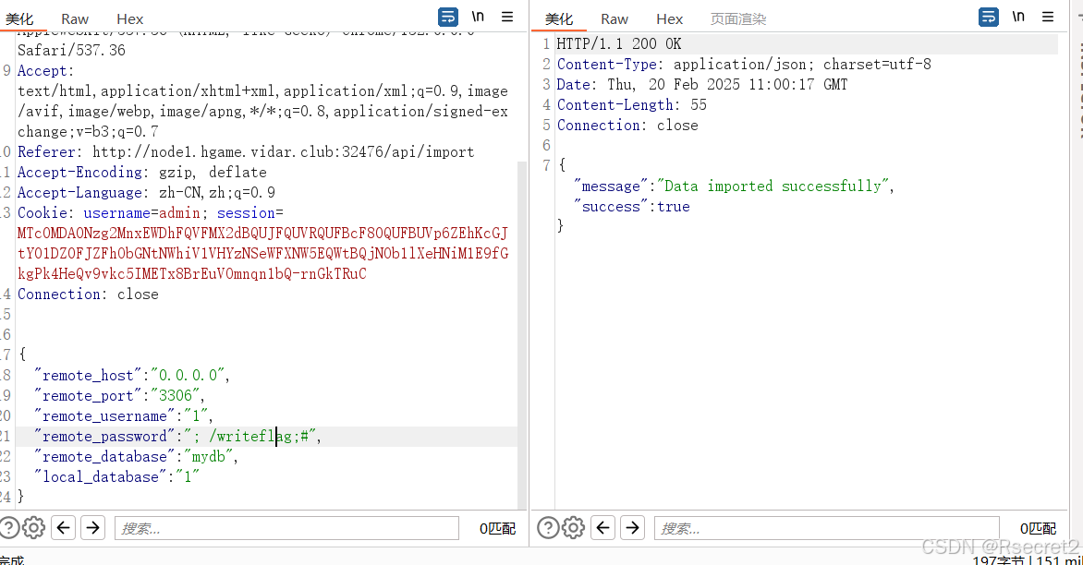Open the hamburger menu in the request panel
The image size is (1083, 565).
506,16
